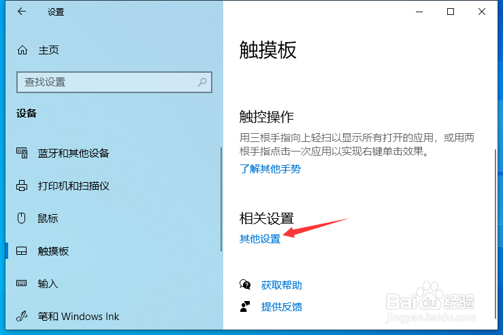Image resolution: width=503 pixels, height=335 pixels.
Task: Minimize the 设置 window
Action: (419, 12)
